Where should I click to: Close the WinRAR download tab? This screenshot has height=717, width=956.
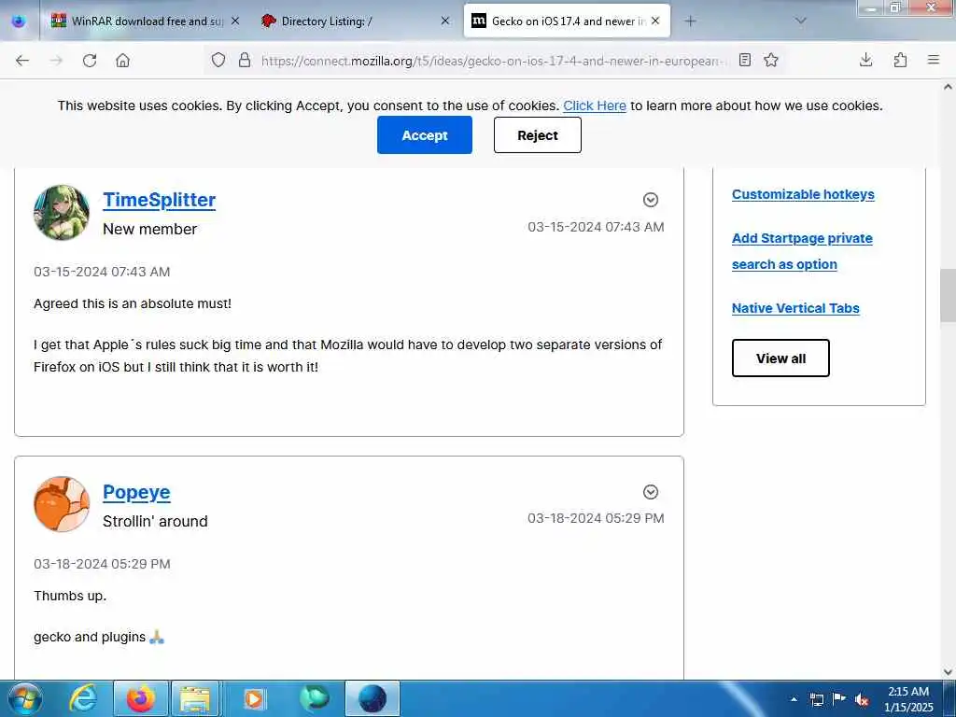(235, 21)
